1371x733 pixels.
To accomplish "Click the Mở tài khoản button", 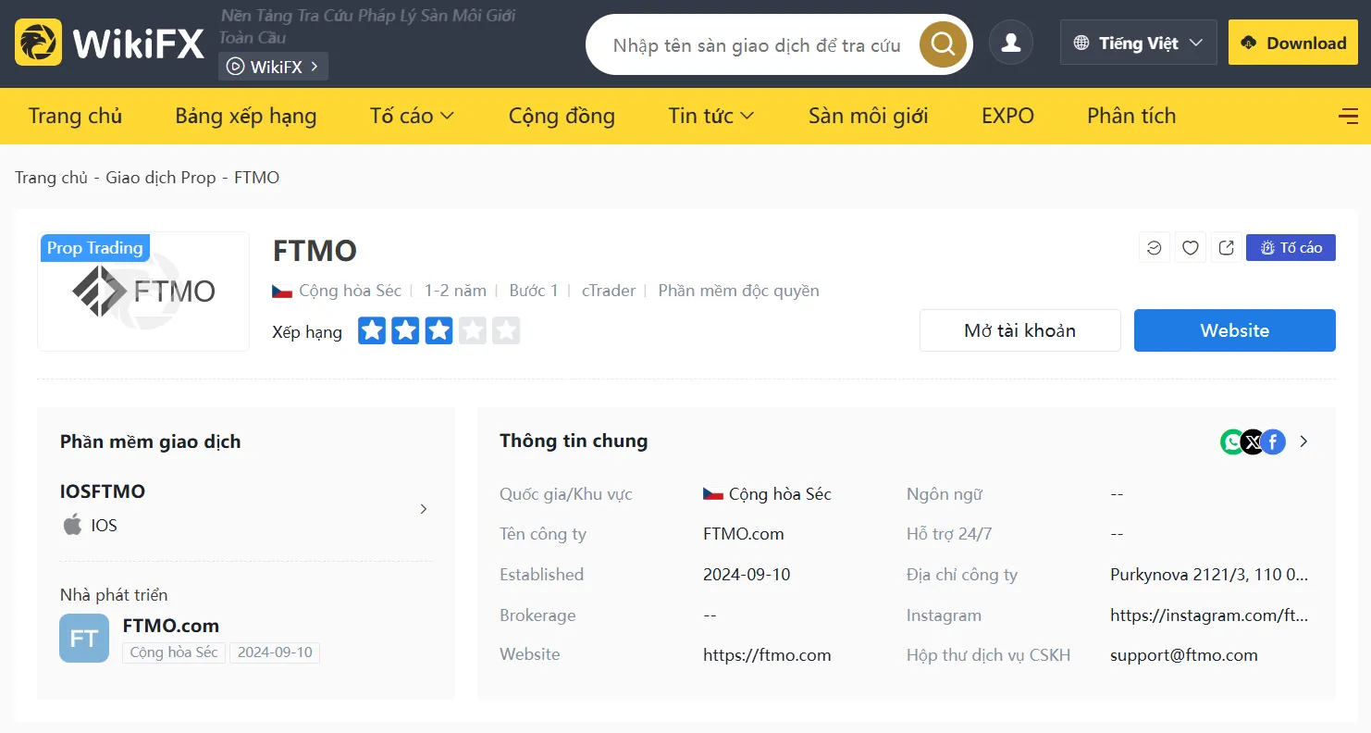I will point(1019,330).
